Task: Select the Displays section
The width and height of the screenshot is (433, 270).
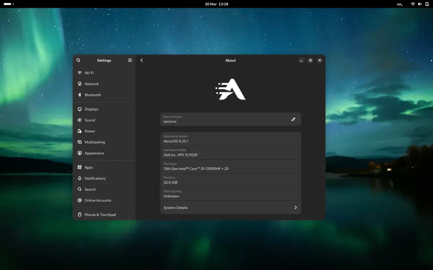Action: tap(91, 109)
